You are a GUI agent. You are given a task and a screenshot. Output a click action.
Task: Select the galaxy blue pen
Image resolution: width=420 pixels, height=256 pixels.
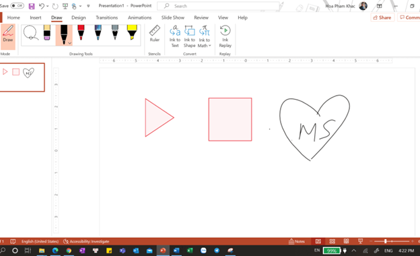point(98,32)
